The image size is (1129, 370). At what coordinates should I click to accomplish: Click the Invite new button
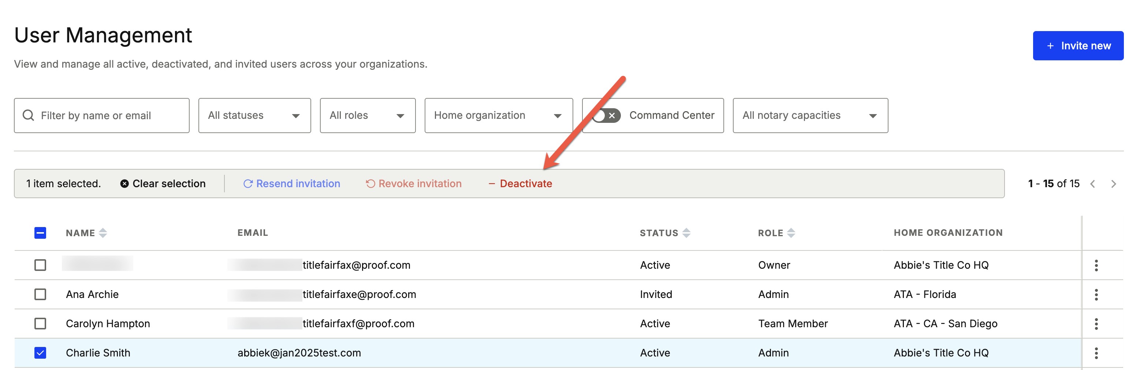coord(1078,46)
